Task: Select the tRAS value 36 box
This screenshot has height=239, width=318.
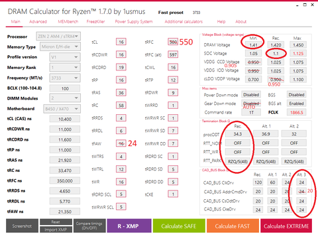Action: coord(121,93)
